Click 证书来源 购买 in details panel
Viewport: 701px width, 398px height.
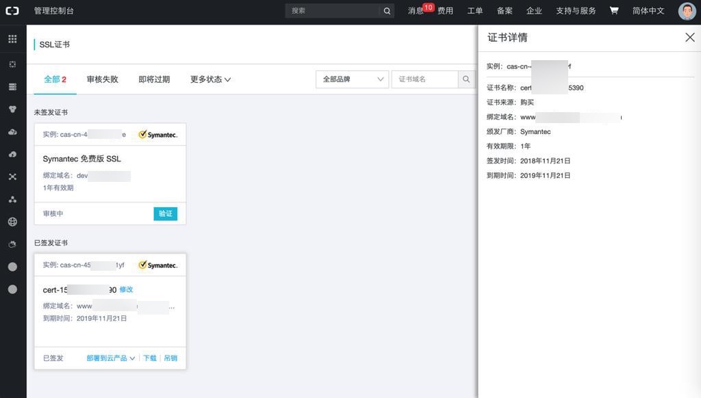[510, 103]
